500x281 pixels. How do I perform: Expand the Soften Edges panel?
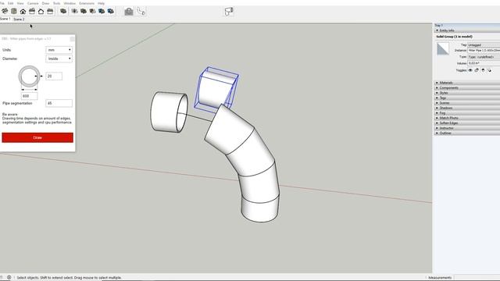point(467,123)
